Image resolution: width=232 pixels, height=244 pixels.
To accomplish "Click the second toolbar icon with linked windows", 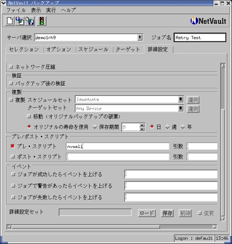I will pyautogui.click(x=20, y=21).
